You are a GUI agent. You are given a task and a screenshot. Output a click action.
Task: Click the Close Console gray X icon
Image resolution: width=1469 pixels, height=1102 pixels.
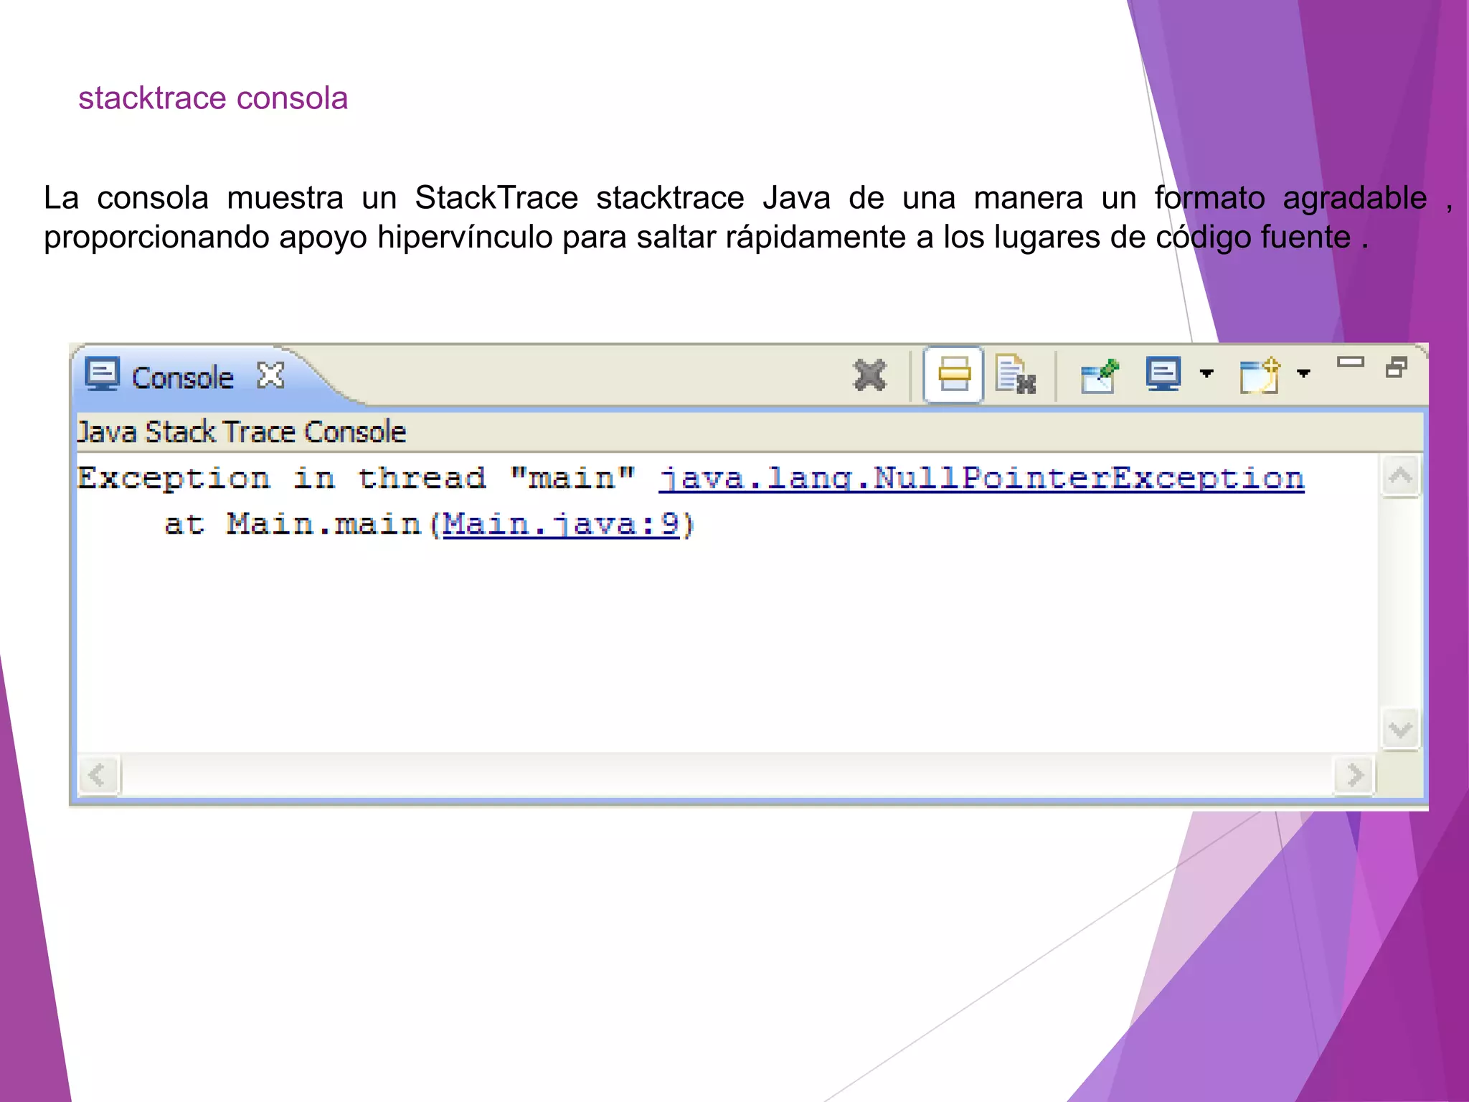click(870, 375)
